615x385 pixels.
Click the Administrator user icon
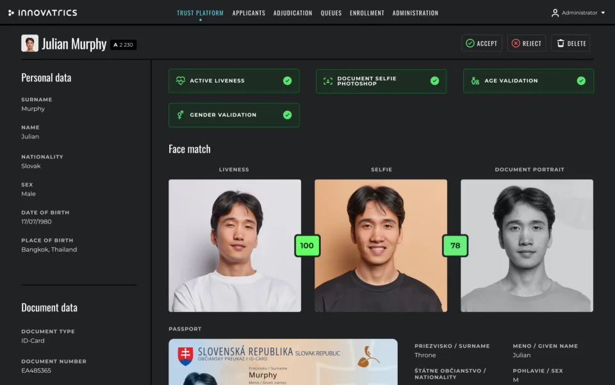[x=555, y=13]
